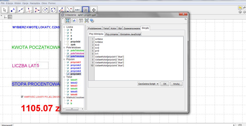Click script line UstawKolor[przycisk1,"blue"]
246x126 pixels.
tap(109, 57)
